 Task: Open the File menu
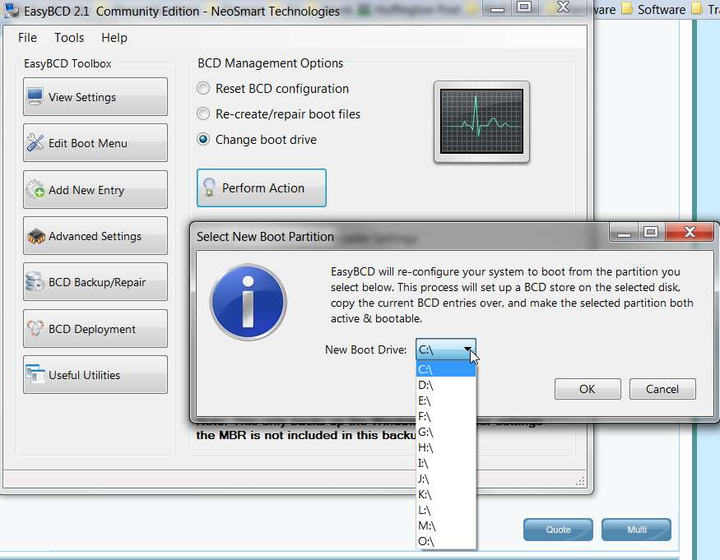pos(27,38)
